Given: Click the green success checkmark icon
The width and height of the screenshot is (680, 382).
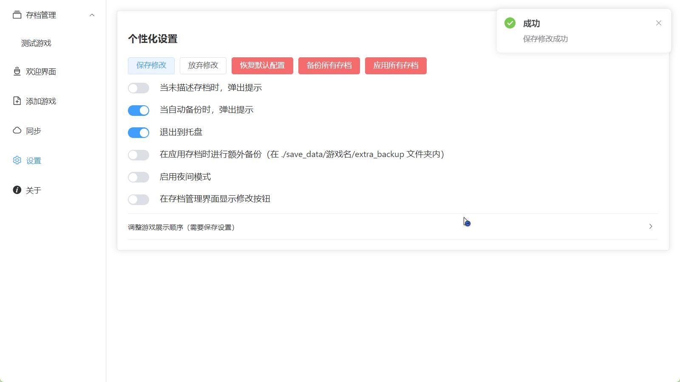Looking at the screenshot, I should coord(510,23).
